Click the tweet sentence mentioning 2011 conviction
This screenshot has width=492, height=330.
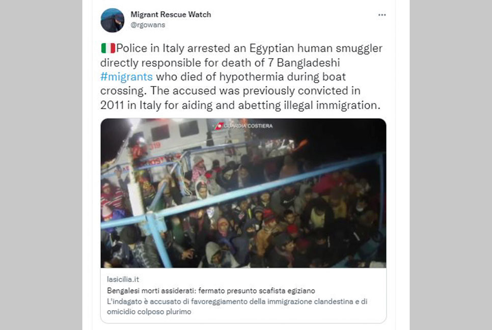pos(240,98)
